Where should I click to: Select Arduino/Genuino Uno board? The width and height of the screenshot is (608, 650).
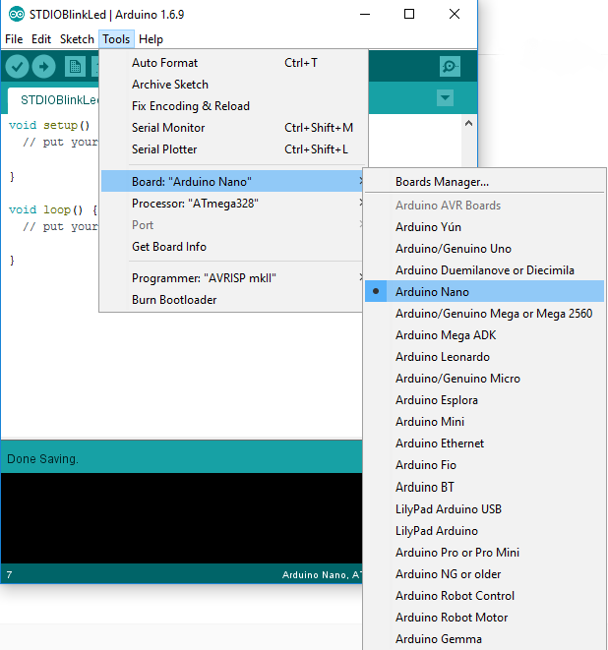[484, 249]
